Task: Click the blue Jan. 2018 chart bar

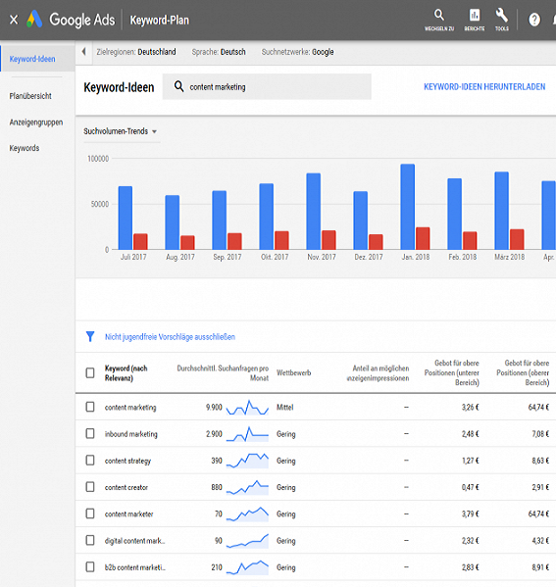Action: click(x=408, y=207)
